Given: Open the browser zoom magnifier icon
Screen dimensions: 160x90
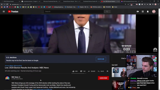Looking at the screenshot, I should pos(125,4).
